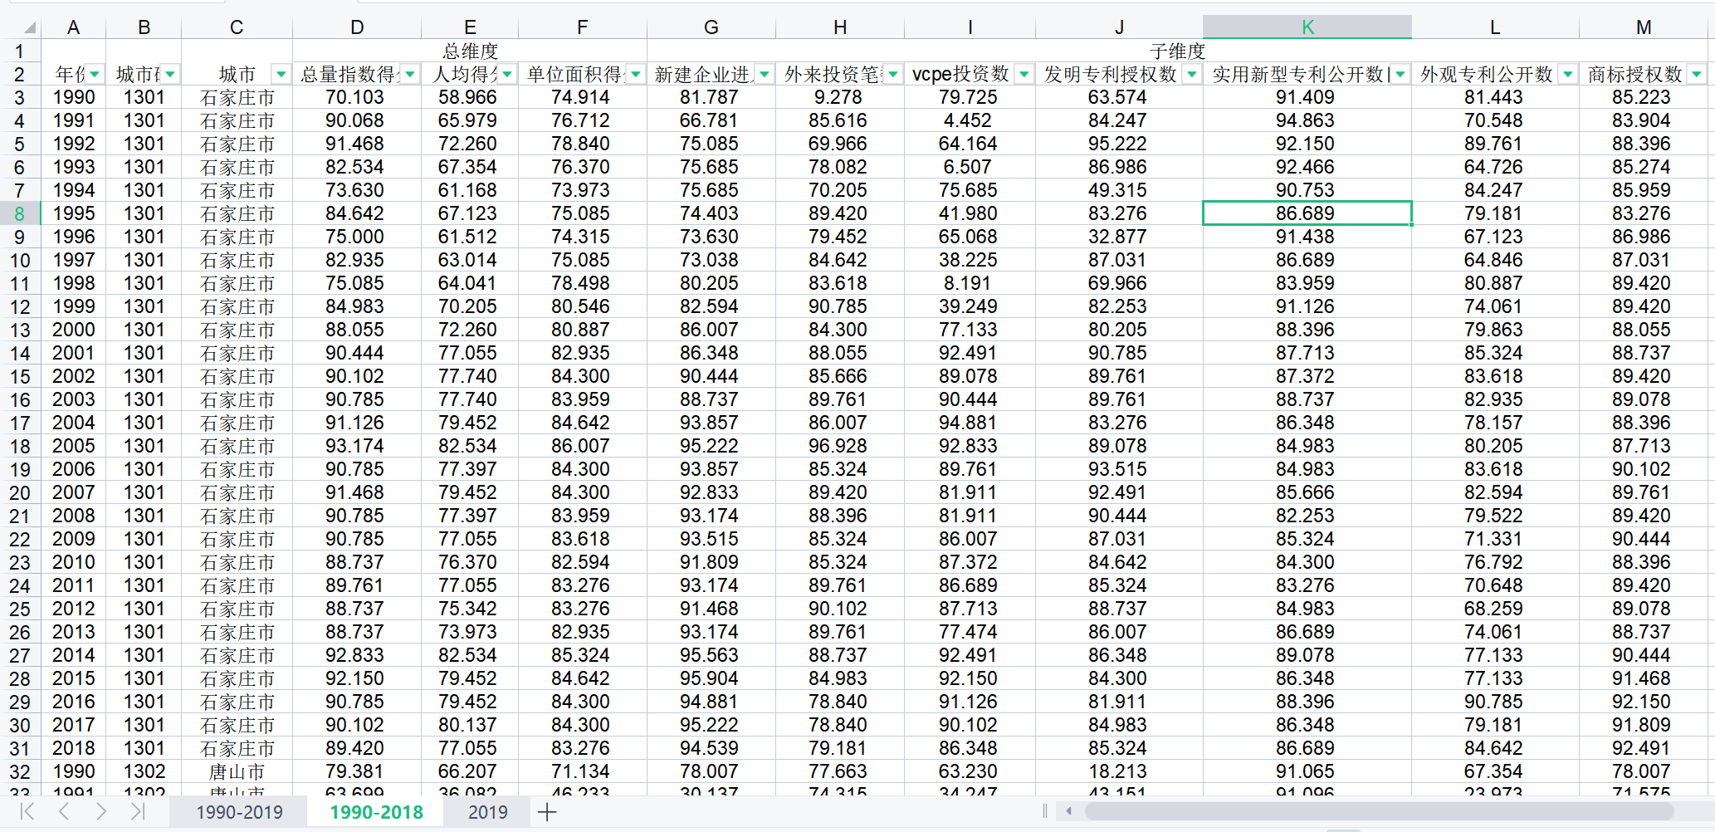Open the 单位面积得分 filter dropdown
The height and width of the screenshot is (832, 1715).
pyautogui.click(x=636, y=75)
